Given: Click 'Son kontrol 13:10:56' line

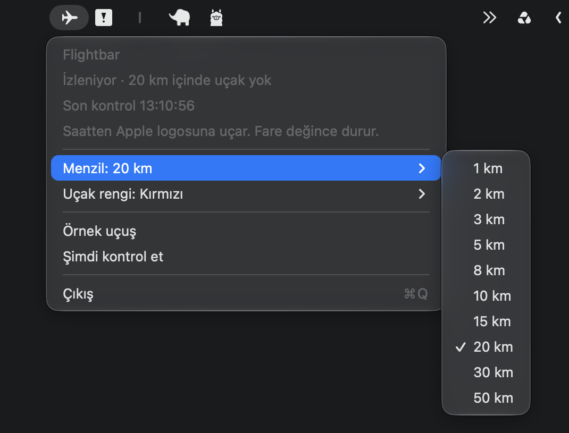Looking at the screenshot, I should [129, 106].
